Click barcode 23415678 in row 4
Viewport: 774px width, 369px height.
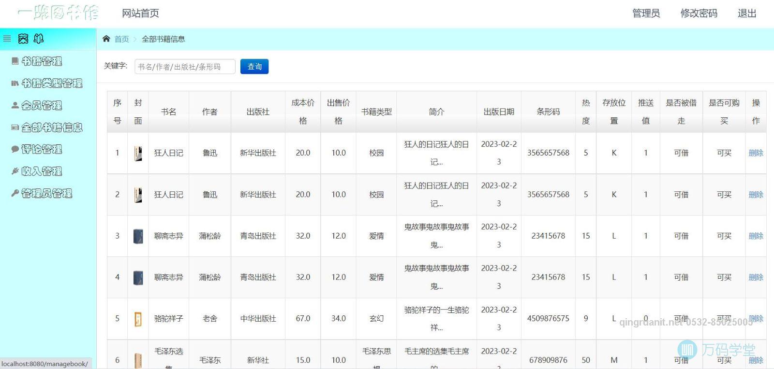[548, 277]
